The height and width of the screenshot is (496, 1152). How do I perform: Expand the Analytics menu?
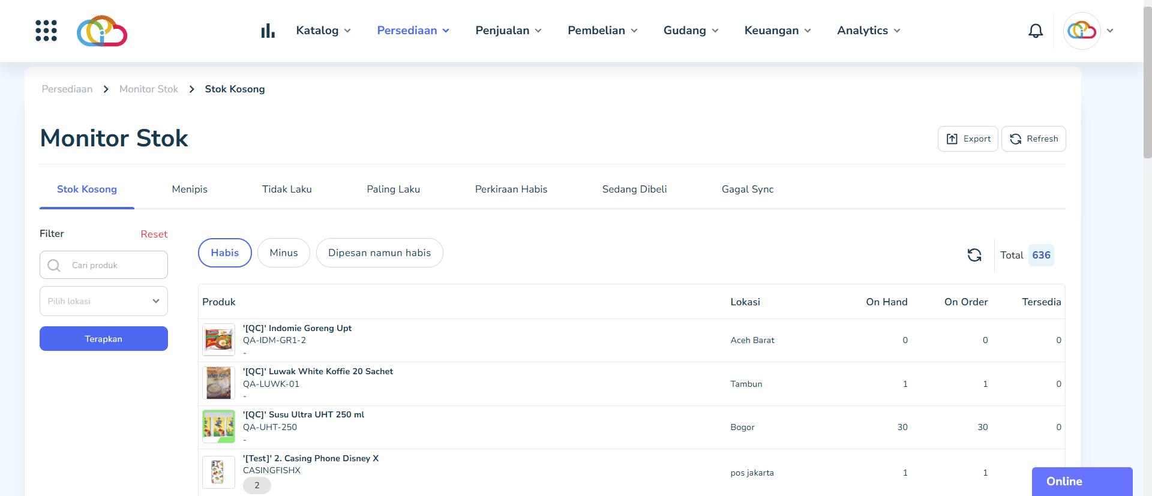click(868, 31)
